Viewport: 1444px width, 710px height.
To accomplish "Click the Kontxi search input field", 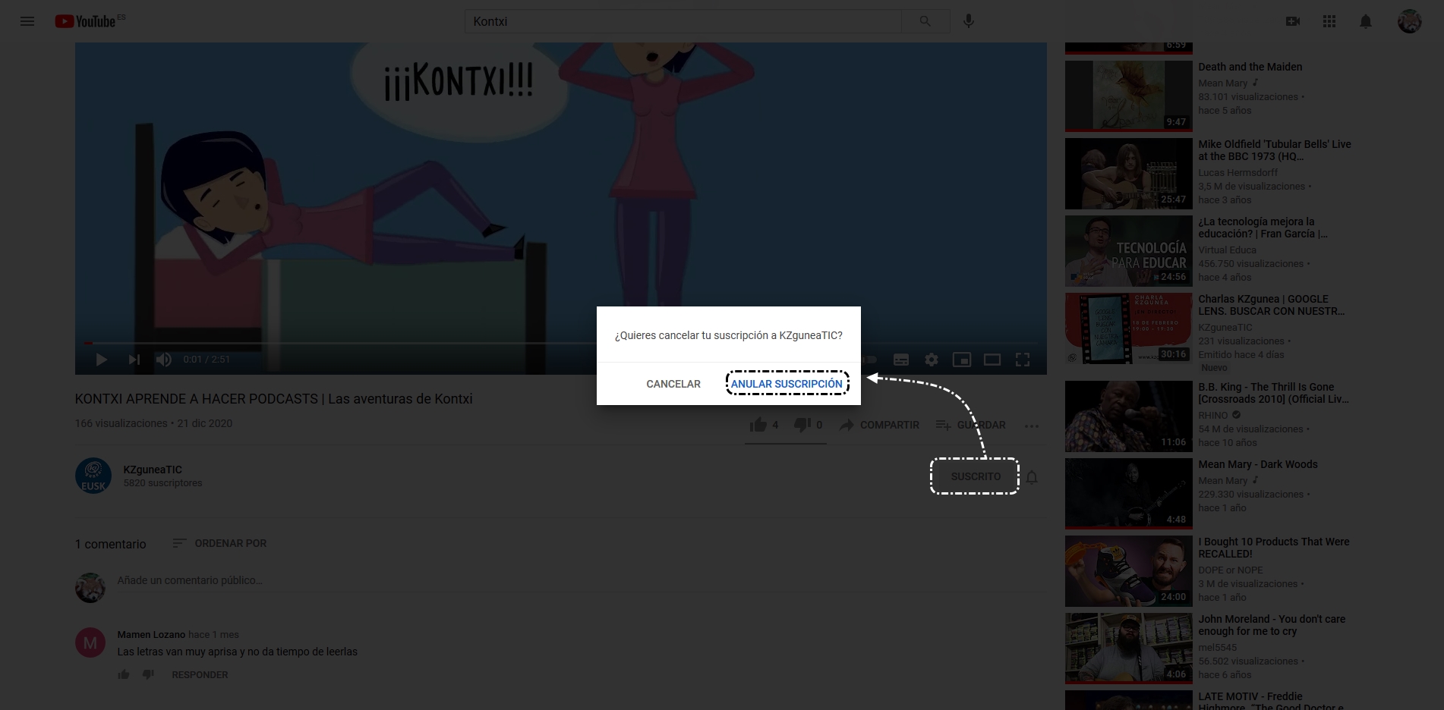I will coord(683,21).
